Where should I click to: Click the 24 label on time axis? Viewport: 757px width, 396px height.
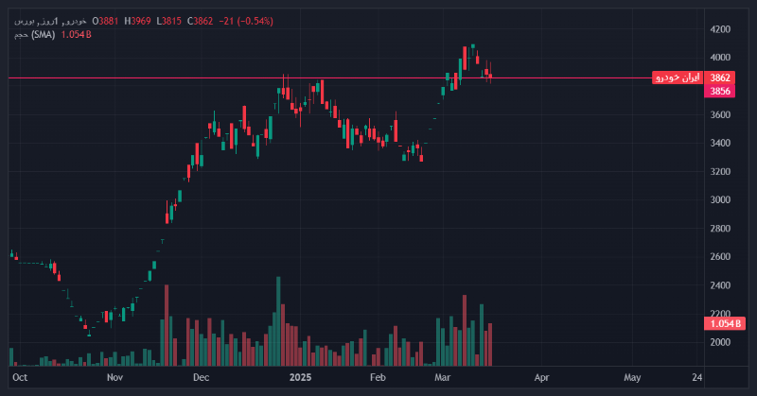coord(696,377)
